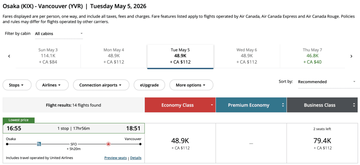Click Business Class sort arrows icon

coord(354,105)
